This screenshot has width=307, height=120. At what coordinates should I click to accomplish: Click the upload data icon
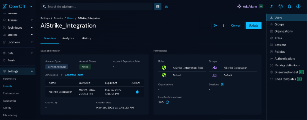[271, 7]
